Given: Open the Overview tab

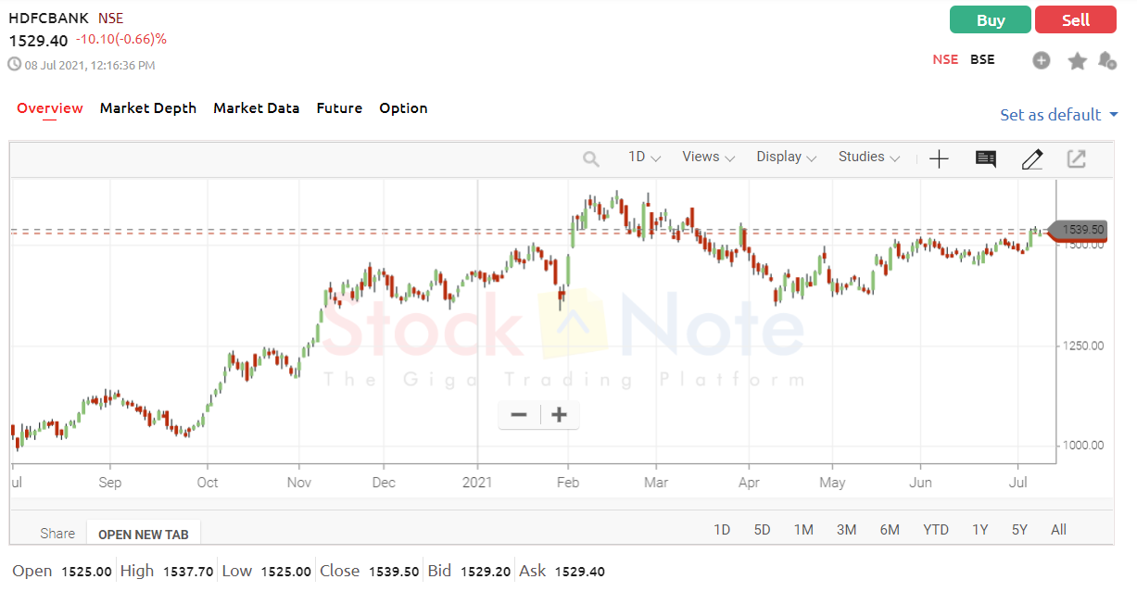Looking at the screenshot, I should 50,108.
